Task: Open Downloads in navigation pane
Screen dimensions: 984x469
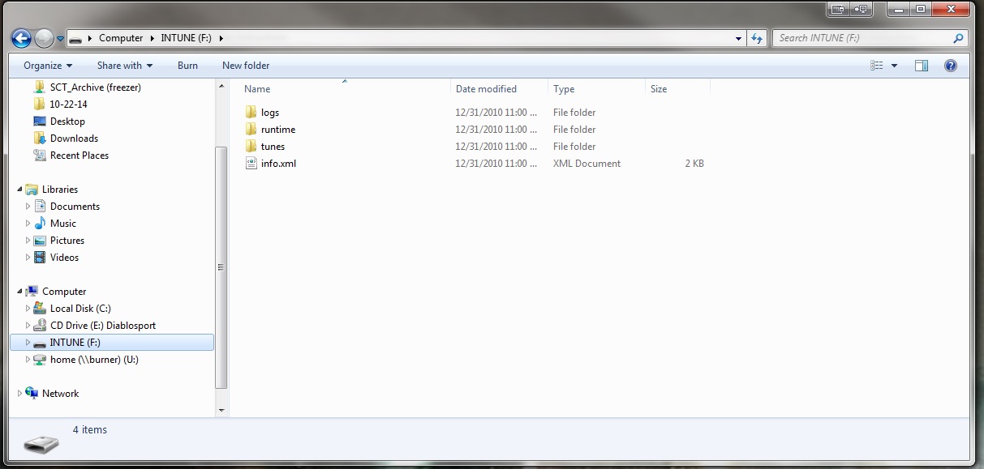Action: [x=74, y=139]
